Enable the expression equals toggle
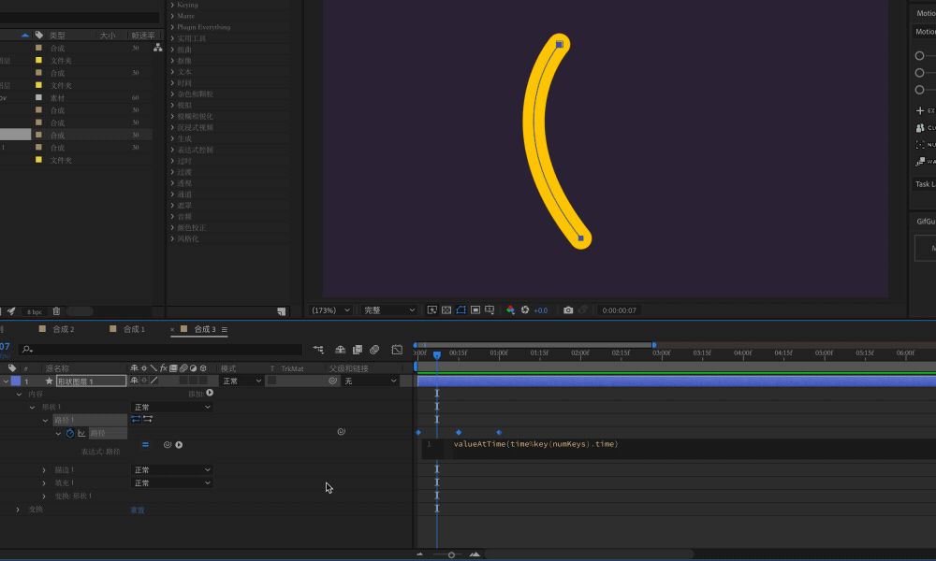The width and height of the screenshot is (936, 561). pyautogui.click(x=145, y=445)
